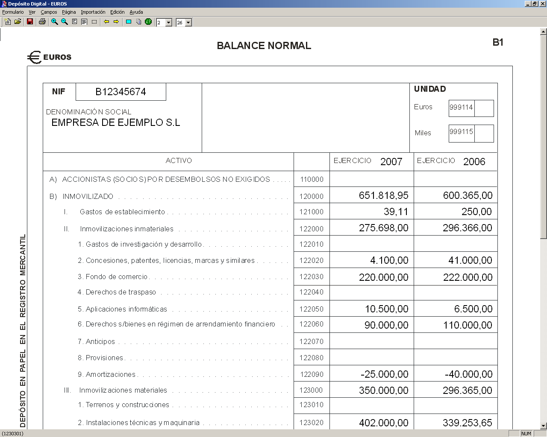547x437 pixels.
Task: Click the vertical scrollbar down arrow
Action: click(x=544, y=425)
